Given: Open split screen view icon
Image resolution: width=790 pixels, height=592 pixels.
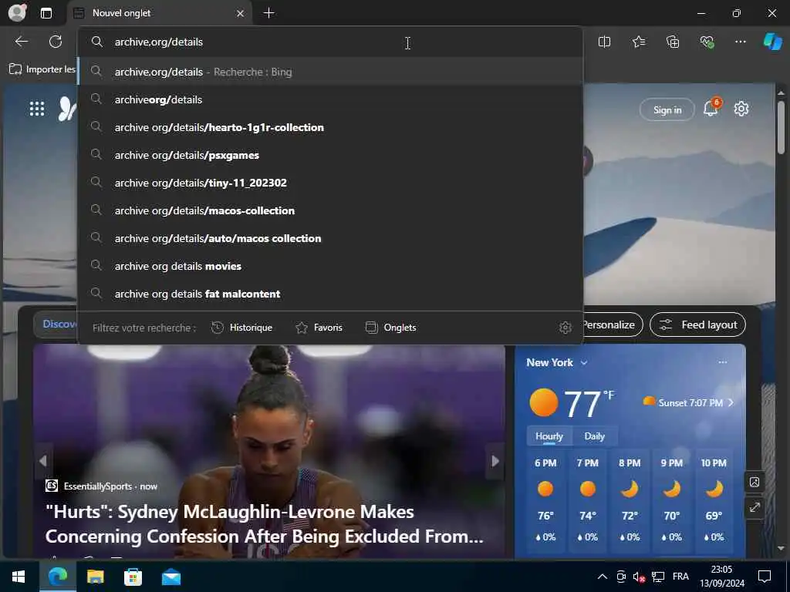Looking at the screenshot, I should 604,42.
